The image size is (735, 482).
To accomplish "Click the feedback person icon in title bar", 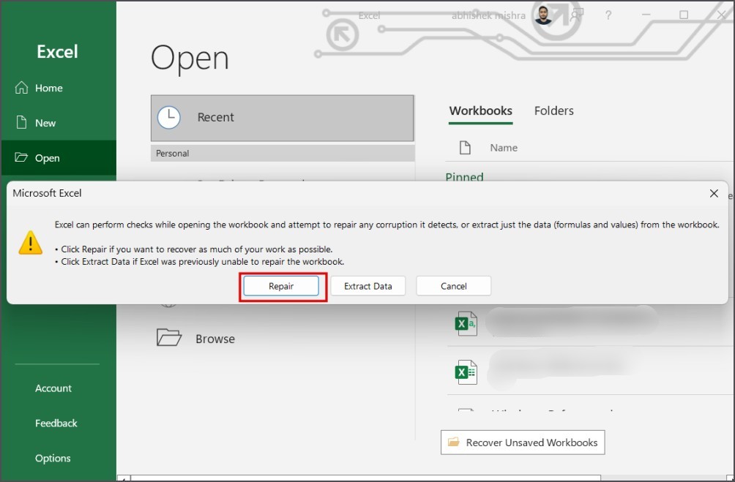I will (x=577, y=15).
